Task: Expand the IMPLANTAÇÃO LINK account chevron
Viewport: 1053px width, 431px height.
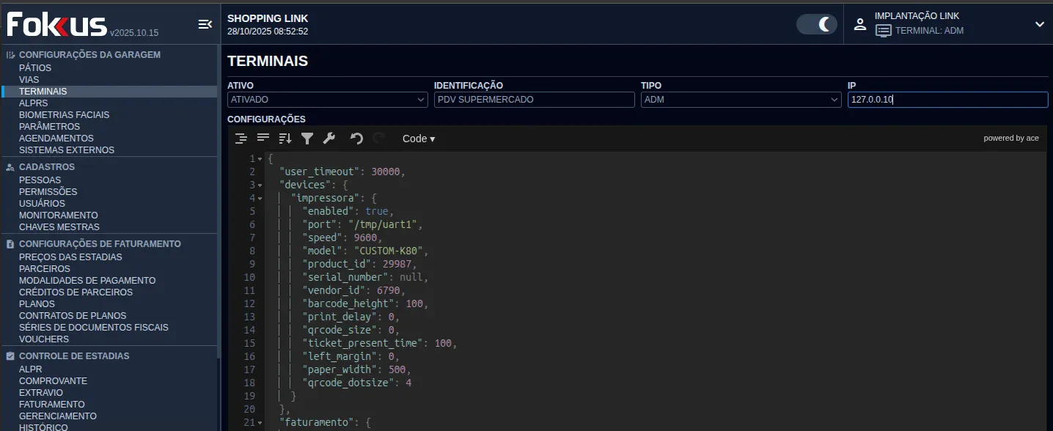Action: pyautogui.click(x=1039, y=23)
